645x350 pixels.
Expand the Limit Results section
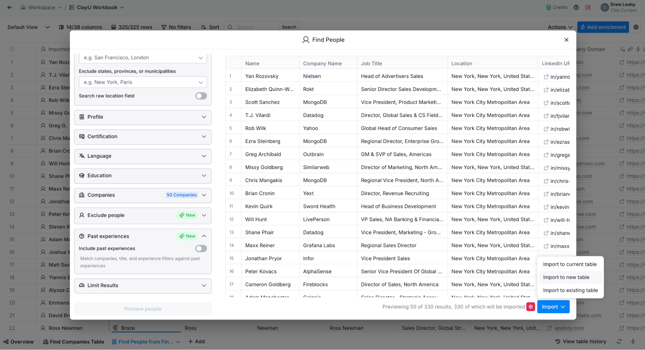204,285
